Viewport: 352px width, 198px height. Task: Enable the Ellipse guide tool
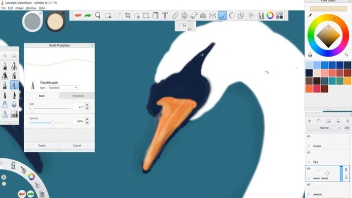tap(184, 15)
